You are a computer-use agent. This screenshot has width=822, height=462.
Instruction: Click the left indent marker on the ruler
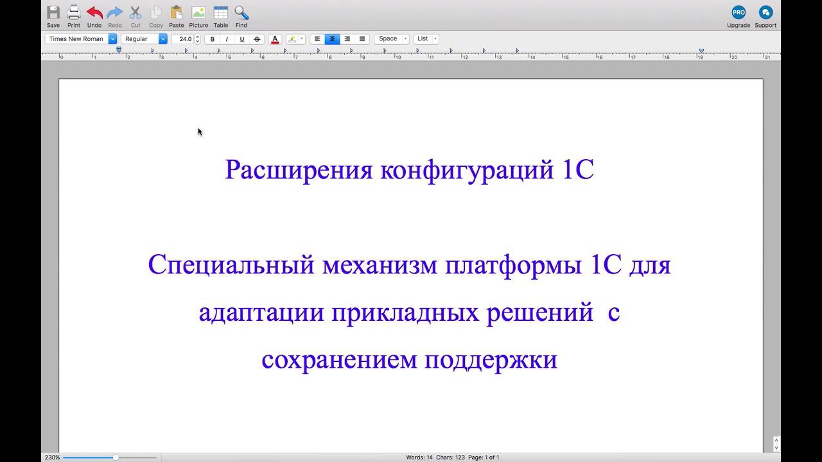(x=119, y=49)
